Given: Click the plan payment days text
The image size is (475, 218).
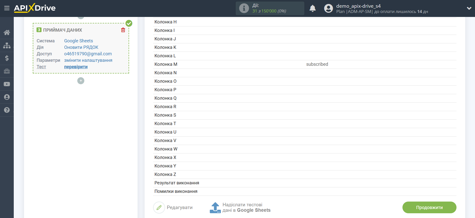Looking at the screenshot, I should coord(382,11).
